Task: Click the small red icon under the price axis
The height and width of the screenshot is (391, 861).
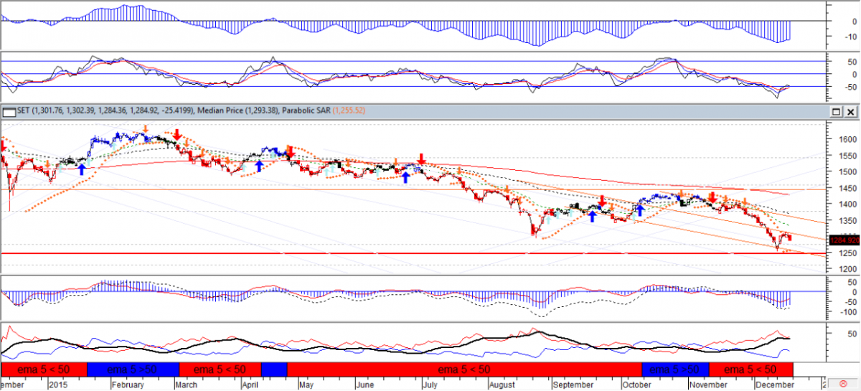Action: tap(842, 384)
